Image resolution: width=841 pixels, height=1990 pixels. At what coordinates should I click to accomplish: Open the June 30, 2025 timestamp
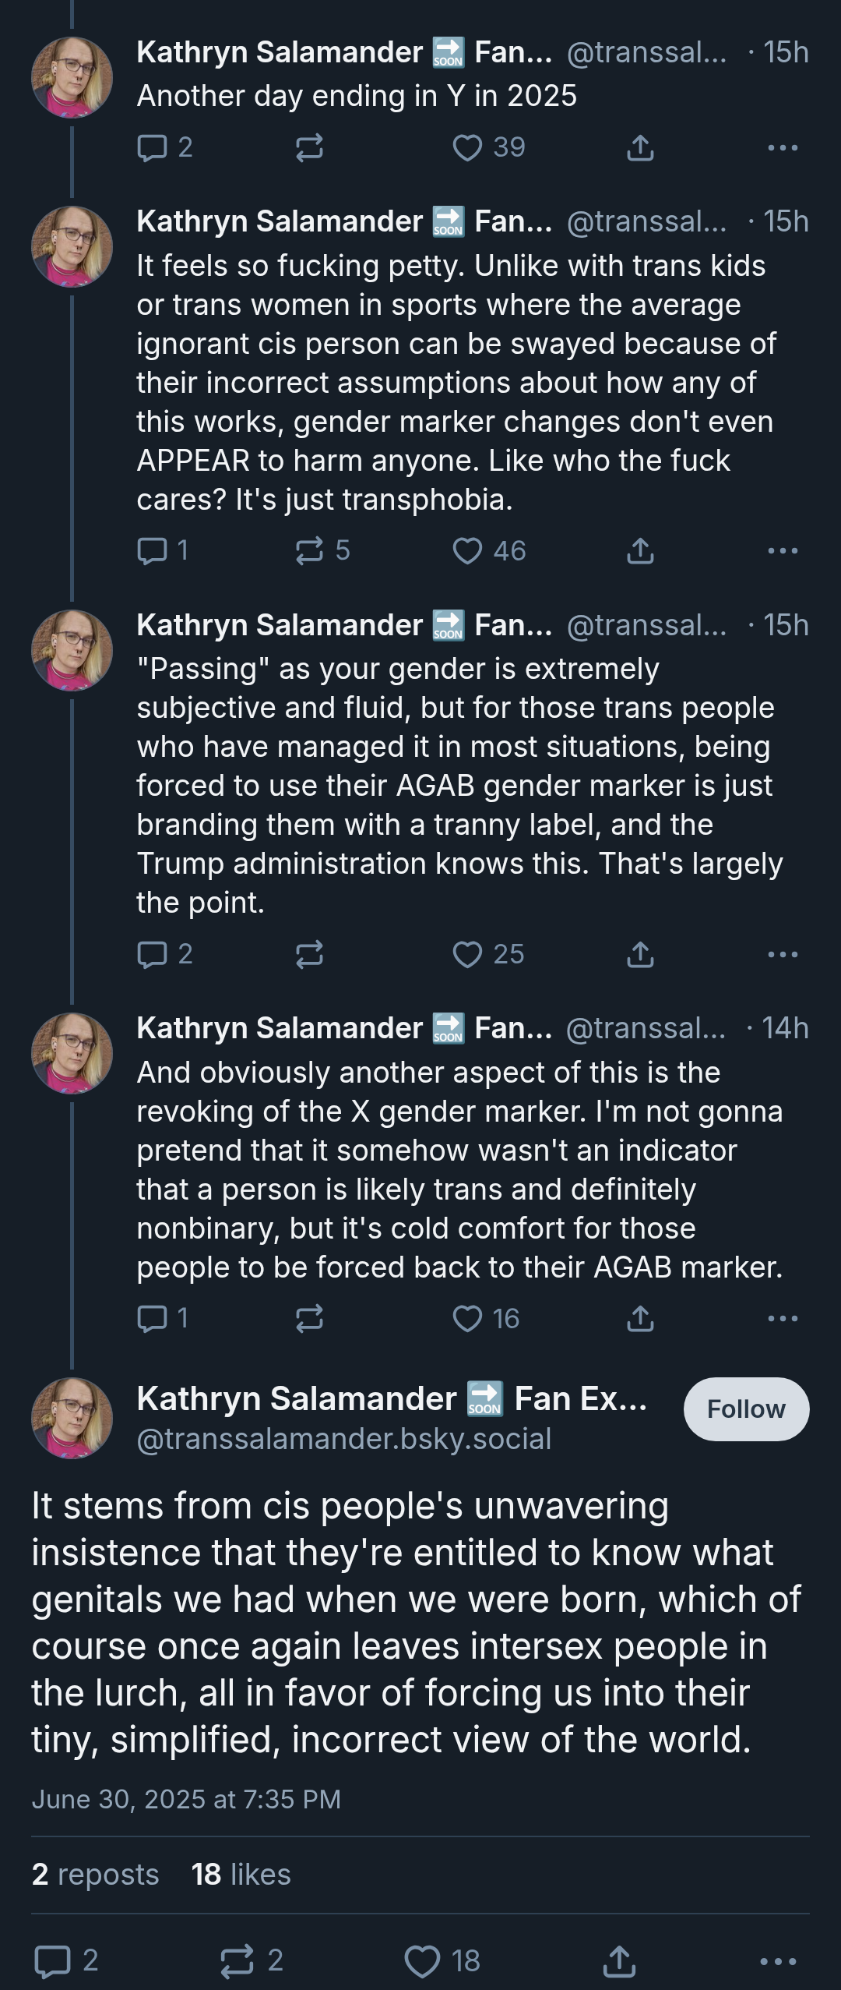click(186, 1798)
